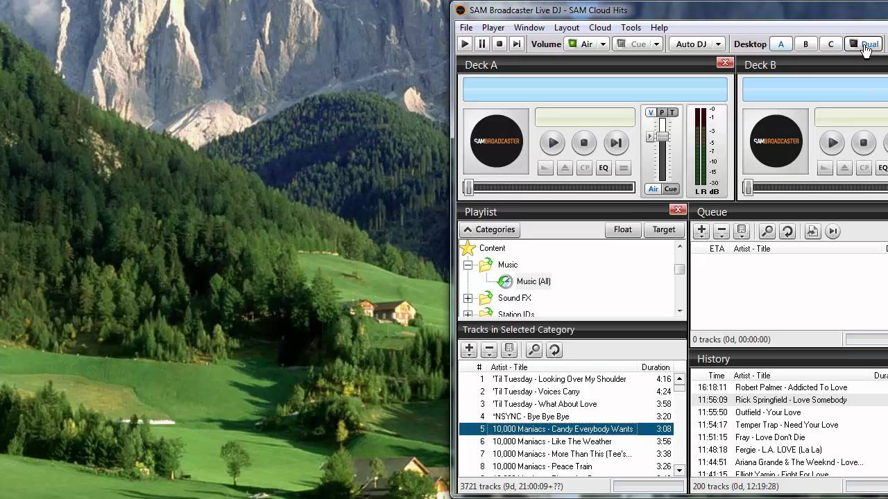Select Music (All) category
Screen dimensions: 888x499
(x=533, y=281)
